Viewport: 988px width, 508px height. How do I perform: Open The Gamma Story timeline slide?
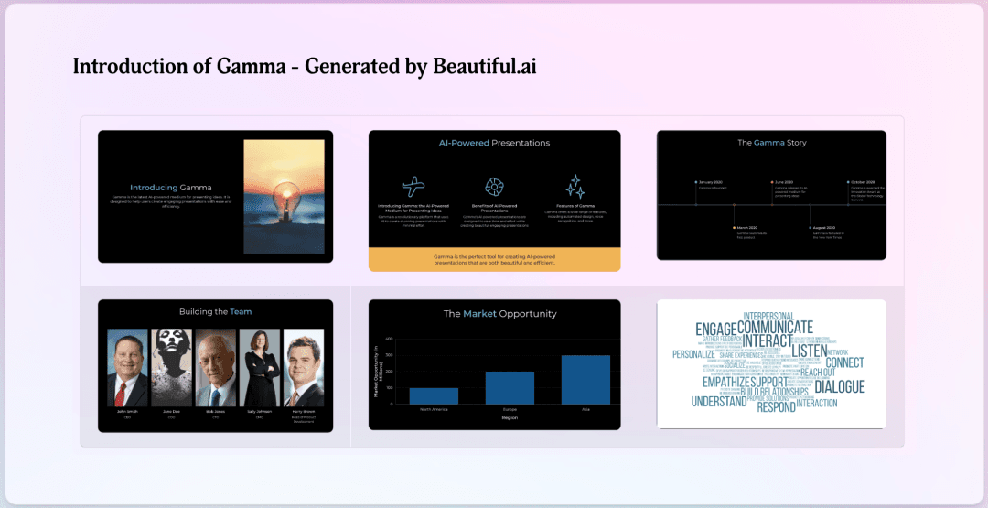tap(771, 195)
